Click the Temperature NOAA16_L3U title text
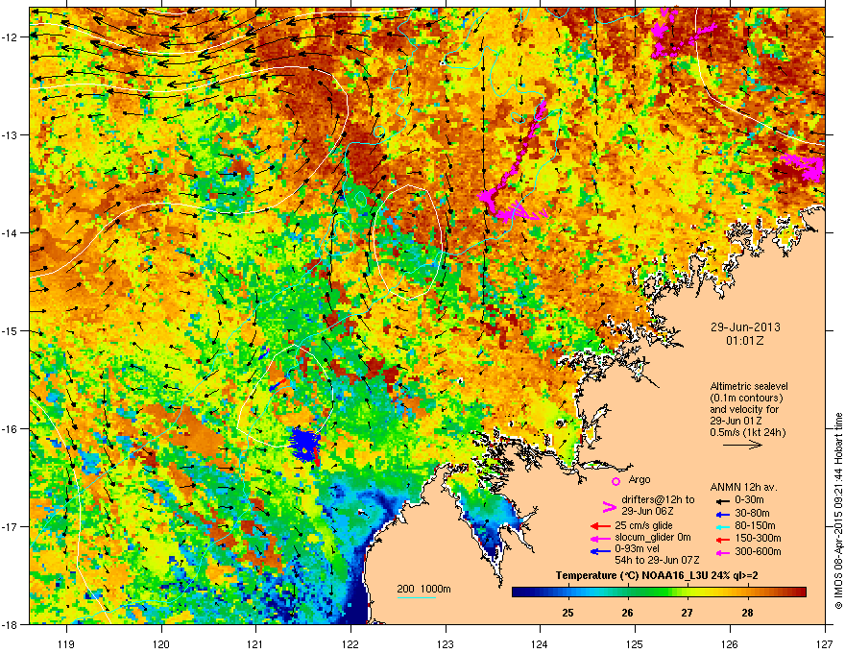The image size is (845, 653). pyautogui.click(x=657, y=575)
